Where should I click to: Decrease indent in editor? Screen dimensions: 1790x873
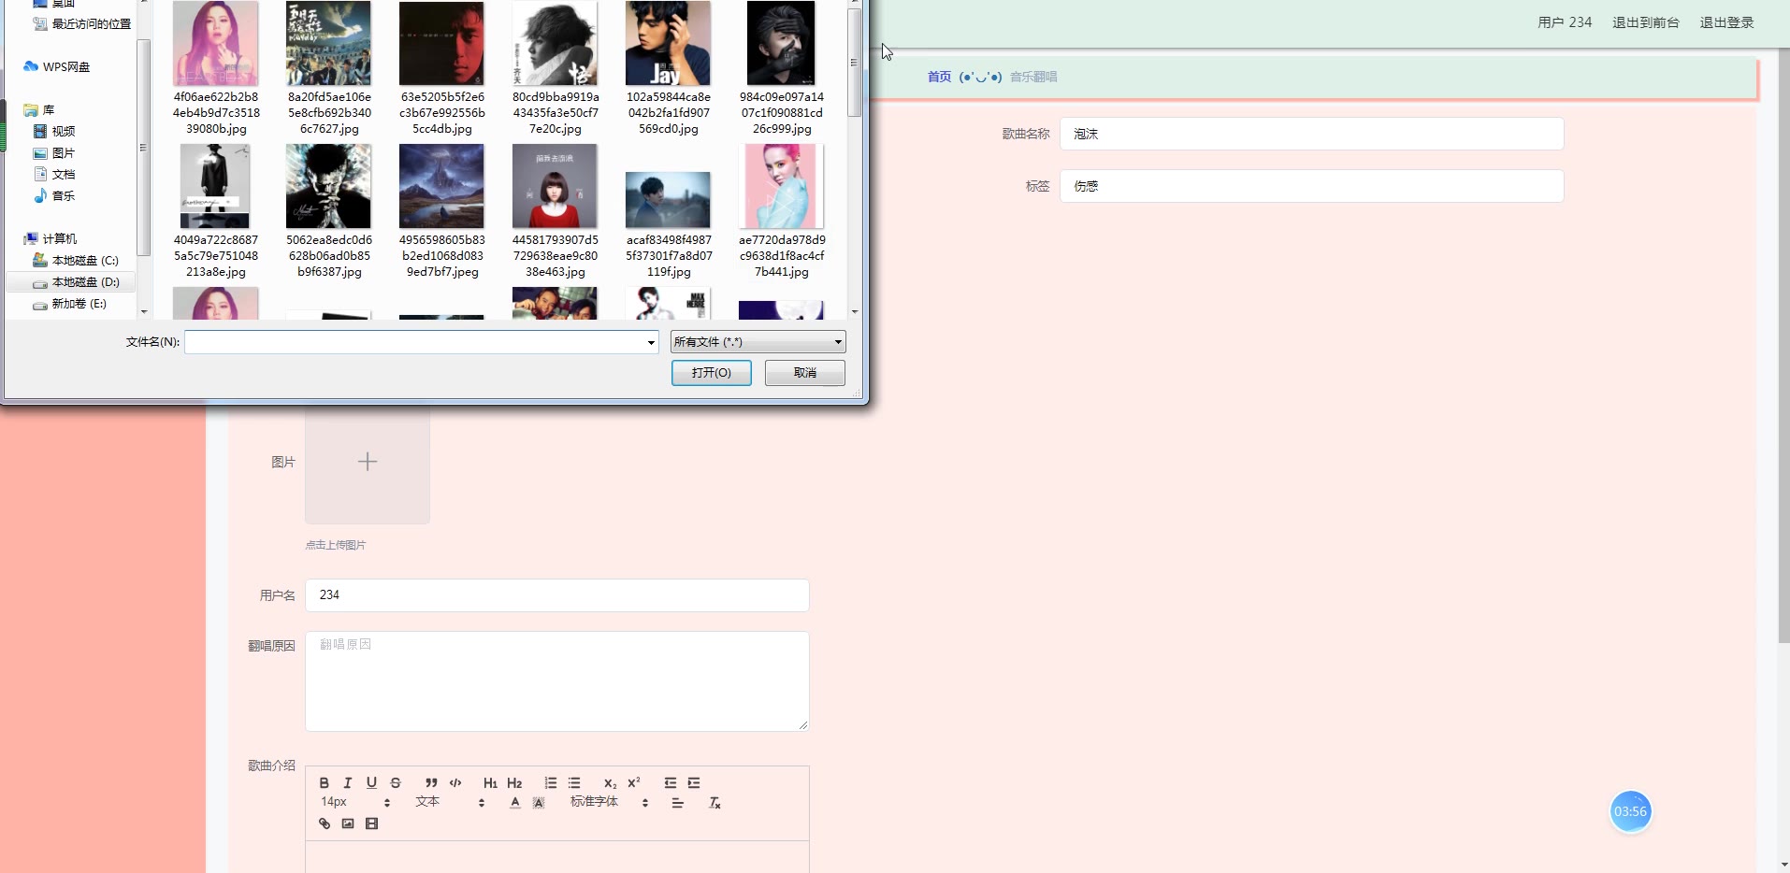tap(671, 783)
